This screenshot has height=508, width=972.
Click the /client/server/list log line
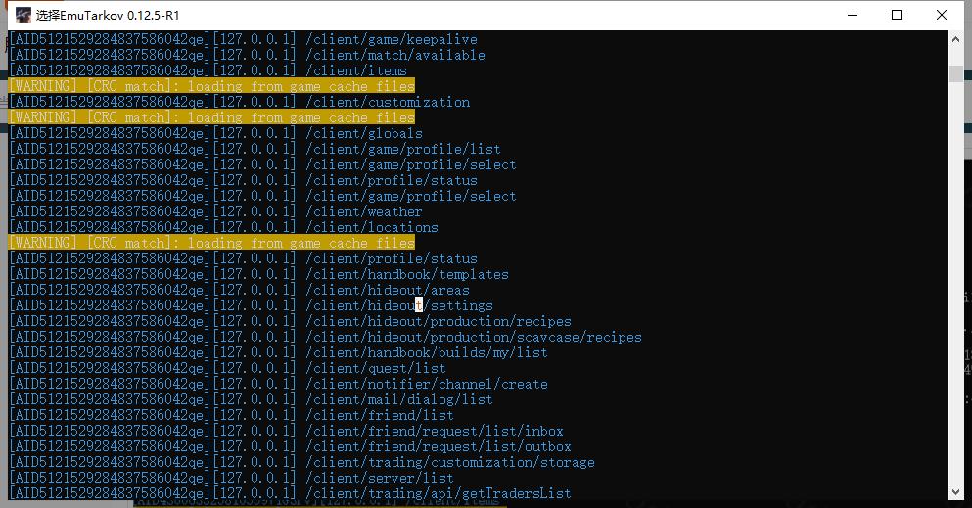coord(231,478)
